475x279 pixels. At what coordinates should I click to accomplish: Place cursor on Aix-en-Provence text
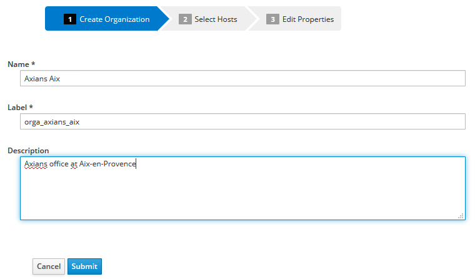coord(107,165)
